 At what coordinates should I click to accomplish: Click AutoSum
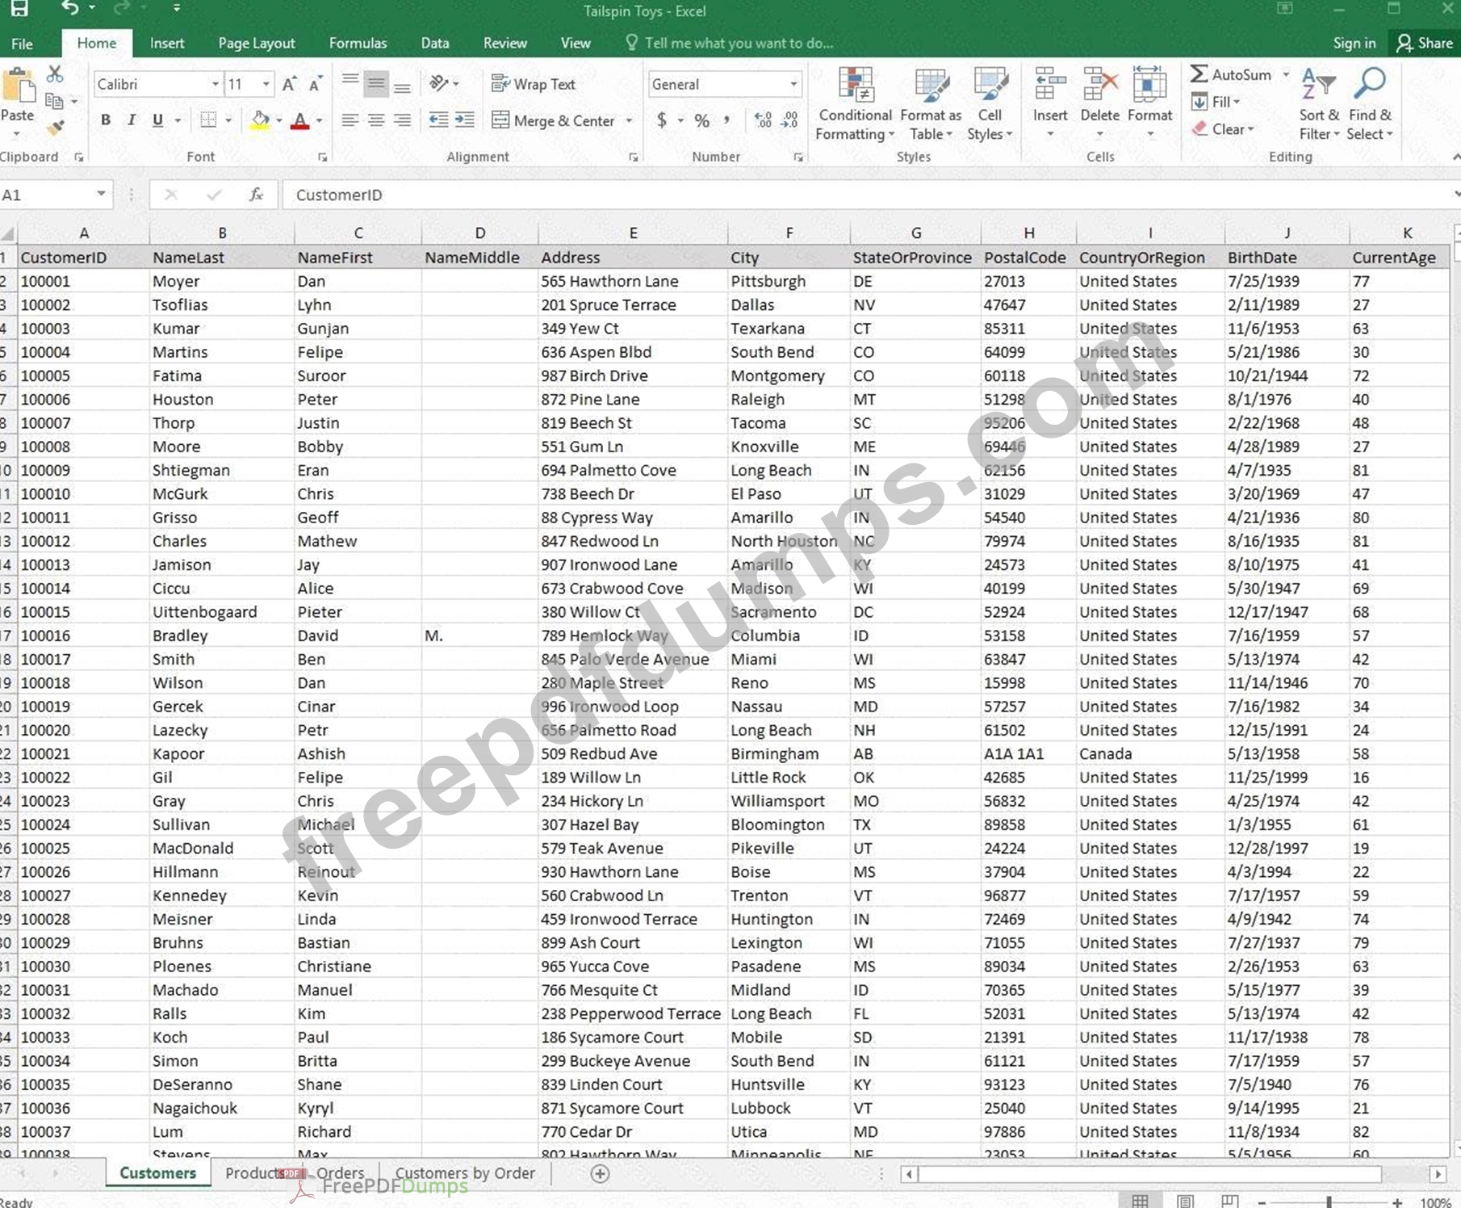1232,74
